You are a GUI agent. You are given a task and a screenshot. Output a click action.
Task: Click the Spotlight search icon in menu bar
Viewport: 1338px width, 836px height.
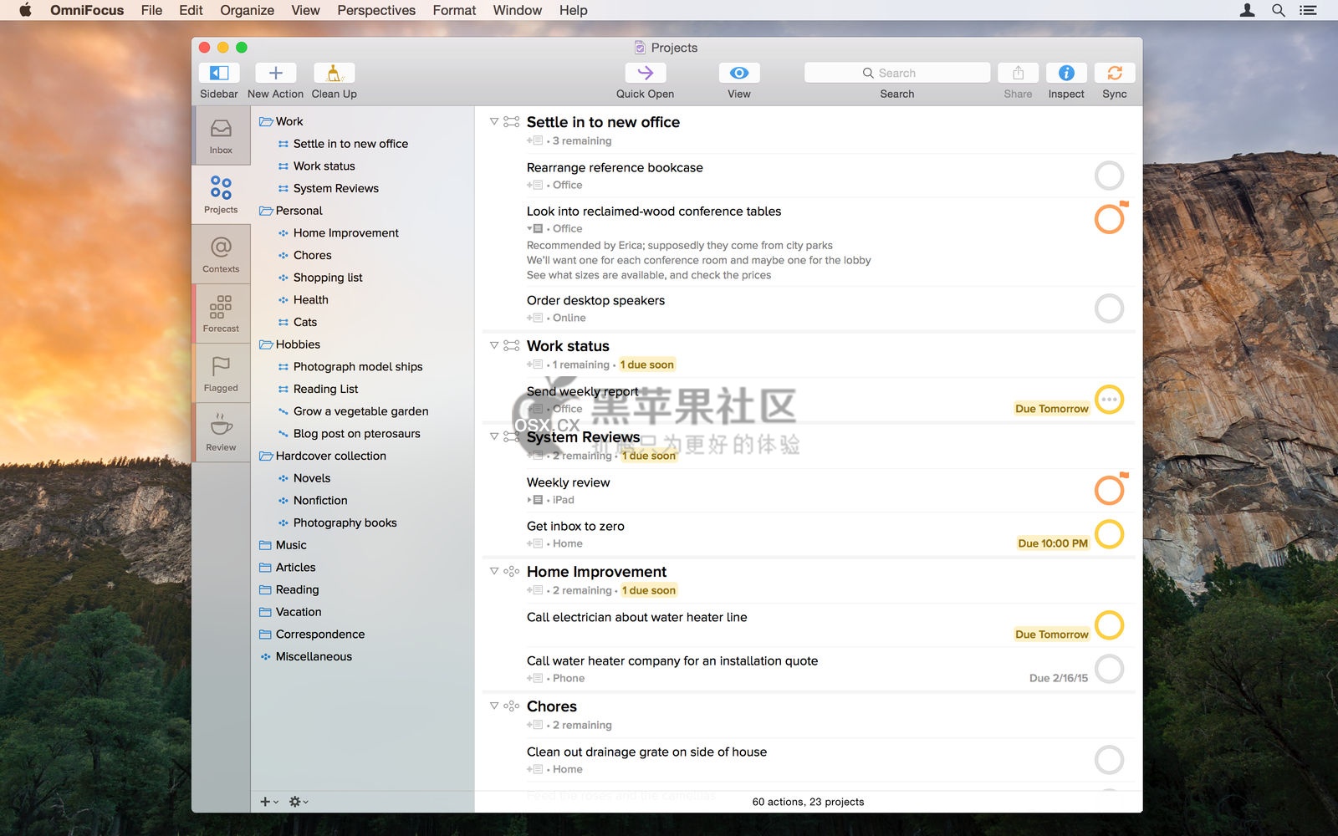click(x=1279, y=10)
